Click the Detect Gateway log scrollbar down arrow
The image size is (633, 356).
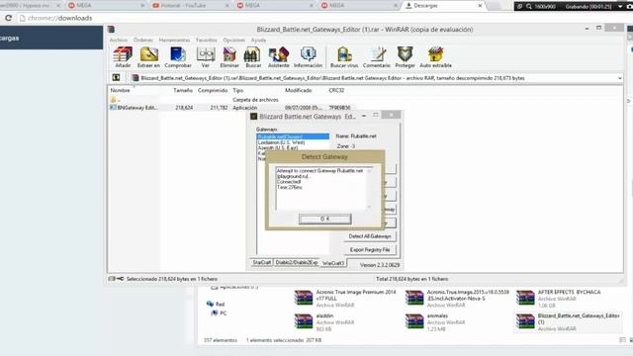pos(369,207)
